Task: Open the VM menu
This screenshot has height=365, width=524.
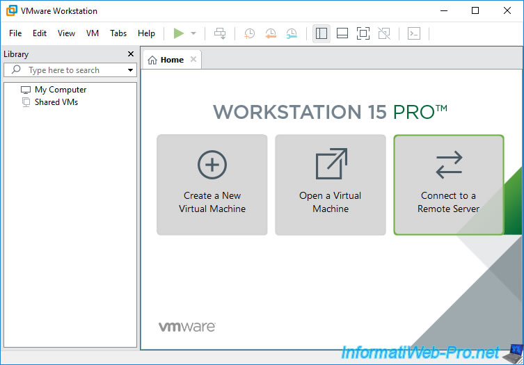Action: click(93, 33)
